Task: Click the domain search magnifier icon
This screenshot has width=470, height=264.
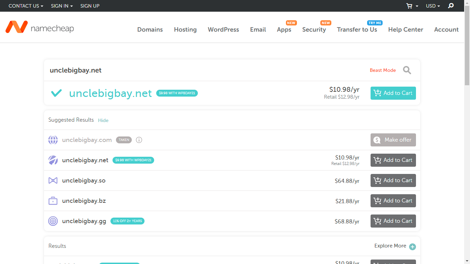Action: point(407,70)
